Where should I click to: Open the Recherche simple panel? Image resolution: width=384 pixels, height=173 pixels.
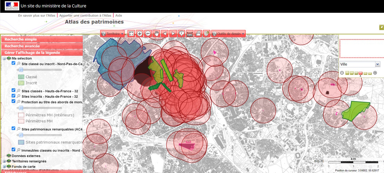click(x=42, y=39)
